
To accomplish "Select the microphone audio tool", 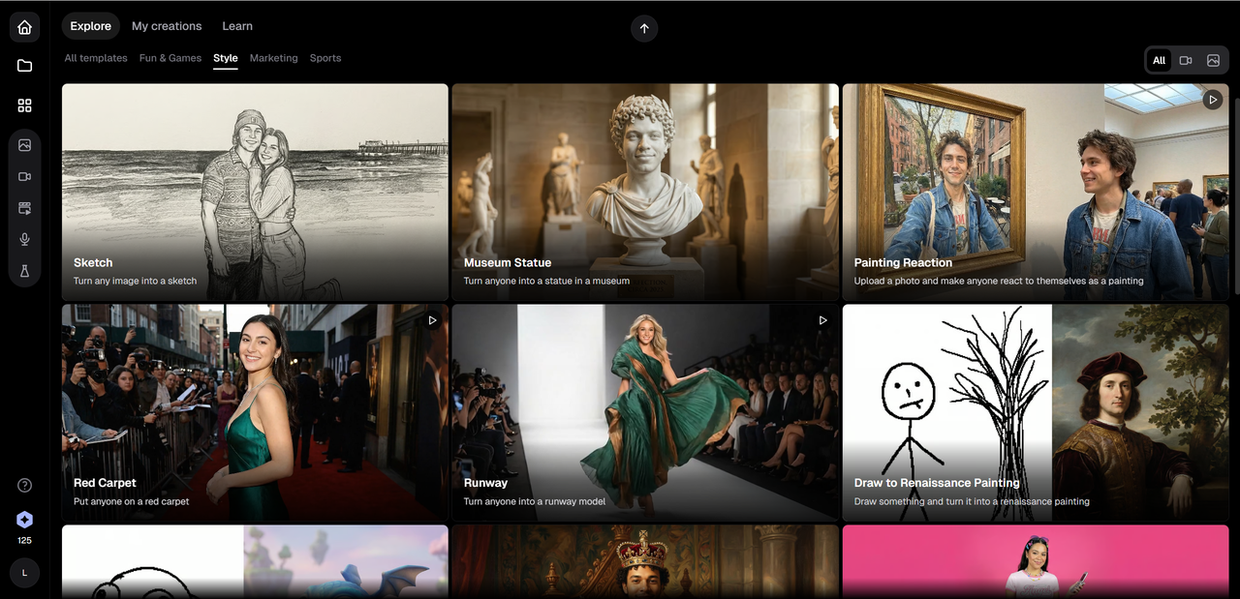I will (x=24, y=240).
